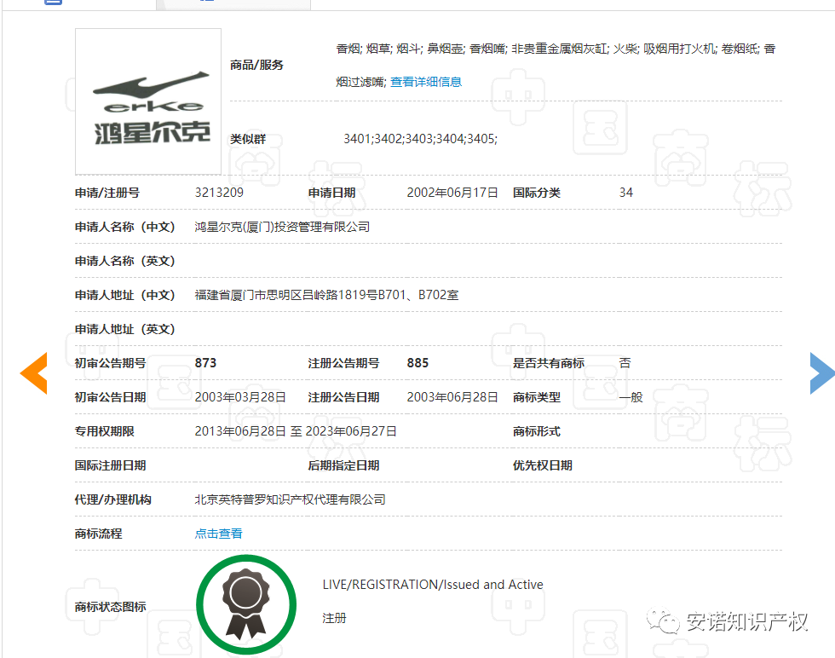835x658 pixels.
Task: Select the 注册 status text
Action: coord(334,618)
